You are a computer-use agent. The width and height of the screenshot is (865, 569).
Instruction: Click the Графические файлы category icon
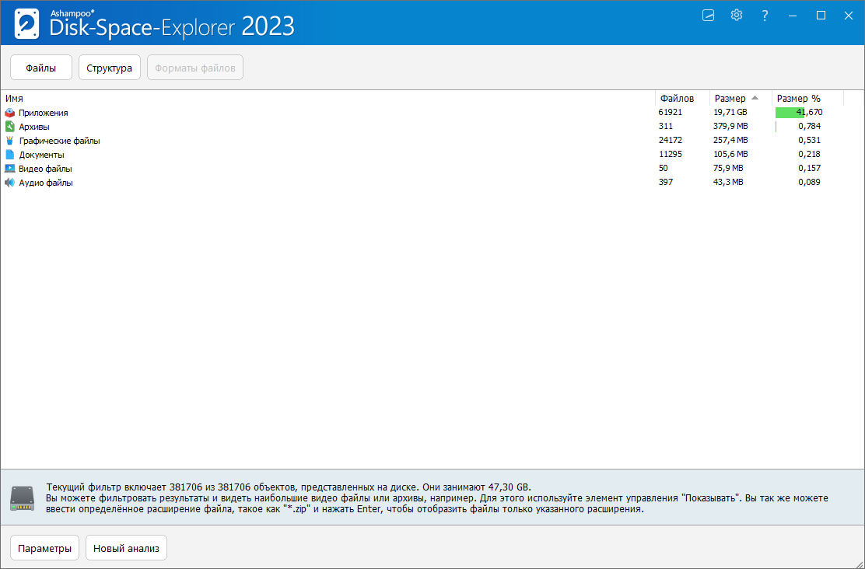pos(10,141)
